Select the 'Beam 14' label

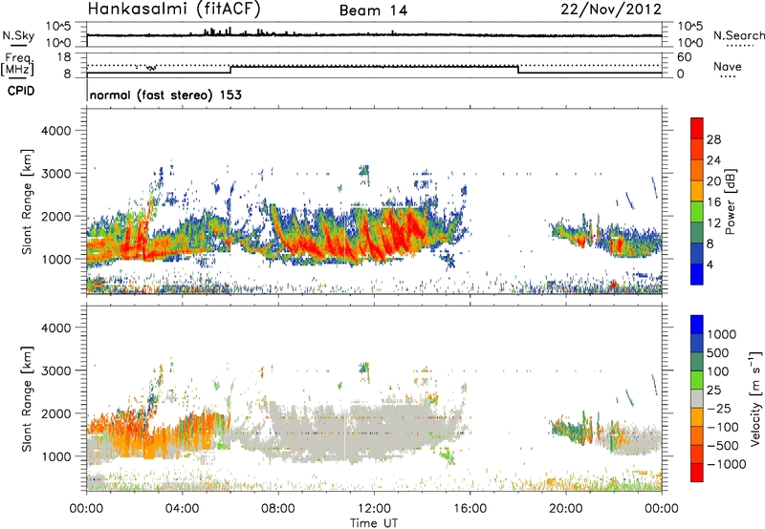(x=373, y=11)
